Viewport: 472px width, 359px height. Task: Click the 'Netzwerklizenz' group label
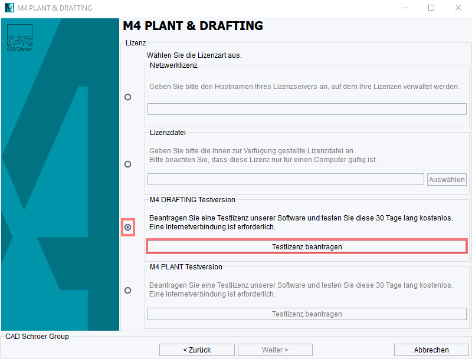[x=173, y=65]
